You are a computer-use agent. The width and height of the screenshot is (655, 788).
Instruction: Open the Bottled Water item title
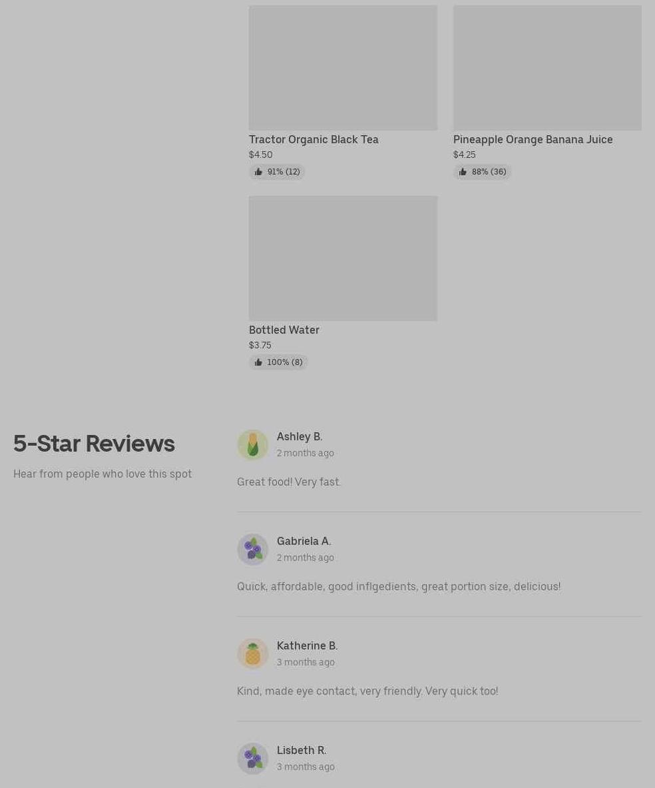coord(284,330)
